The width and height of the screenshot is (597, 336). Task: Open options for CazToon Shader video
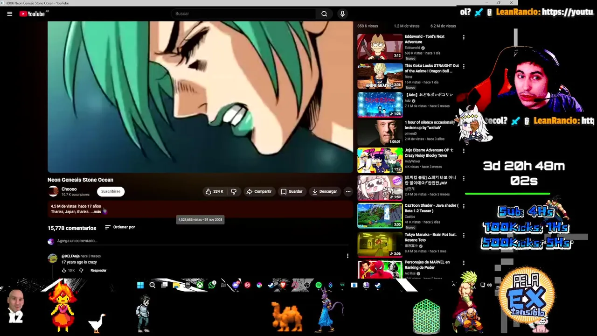464,206
